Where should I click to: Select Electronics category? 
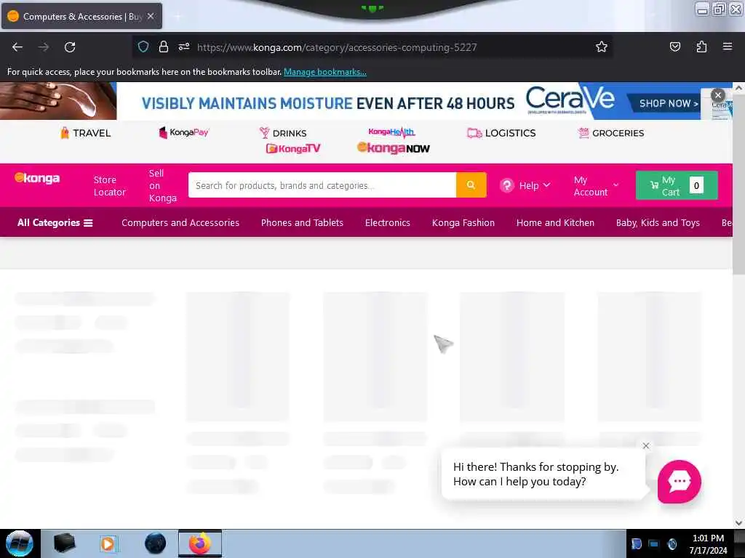click(387, 222)
